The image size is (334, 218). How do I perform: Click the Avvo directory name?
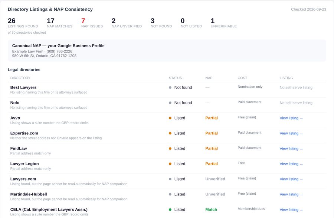point(15,118)
